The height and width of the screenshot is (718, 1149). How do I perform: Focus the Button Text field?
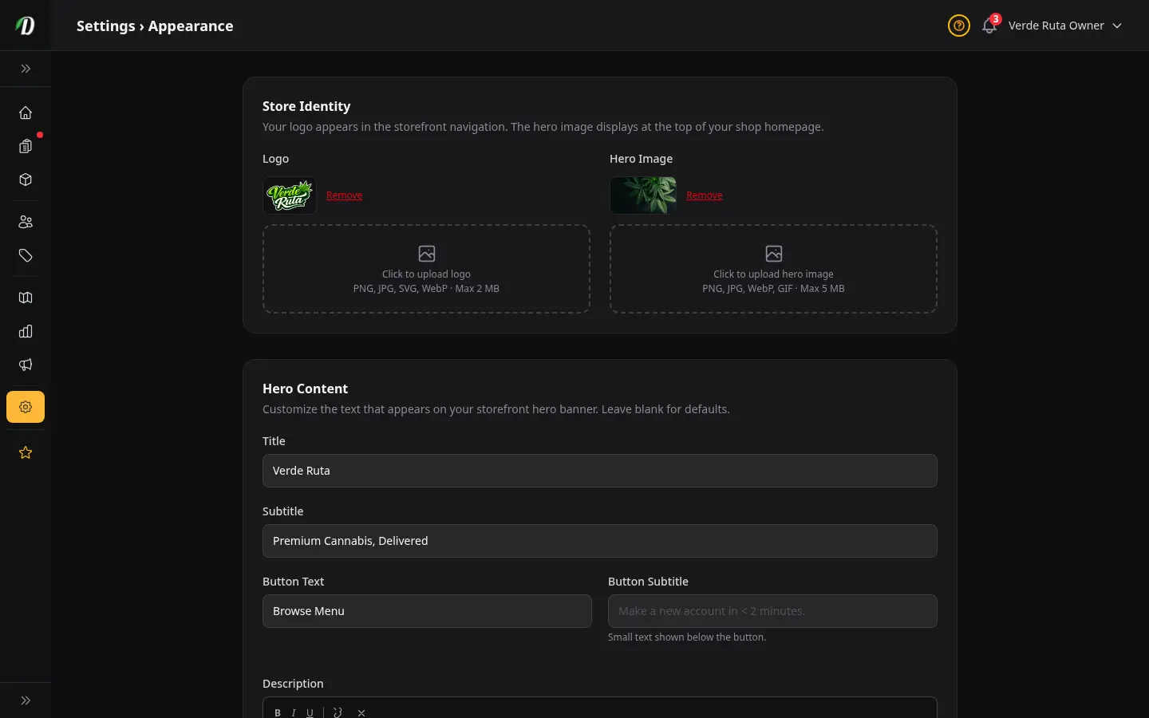click(427, 611)
